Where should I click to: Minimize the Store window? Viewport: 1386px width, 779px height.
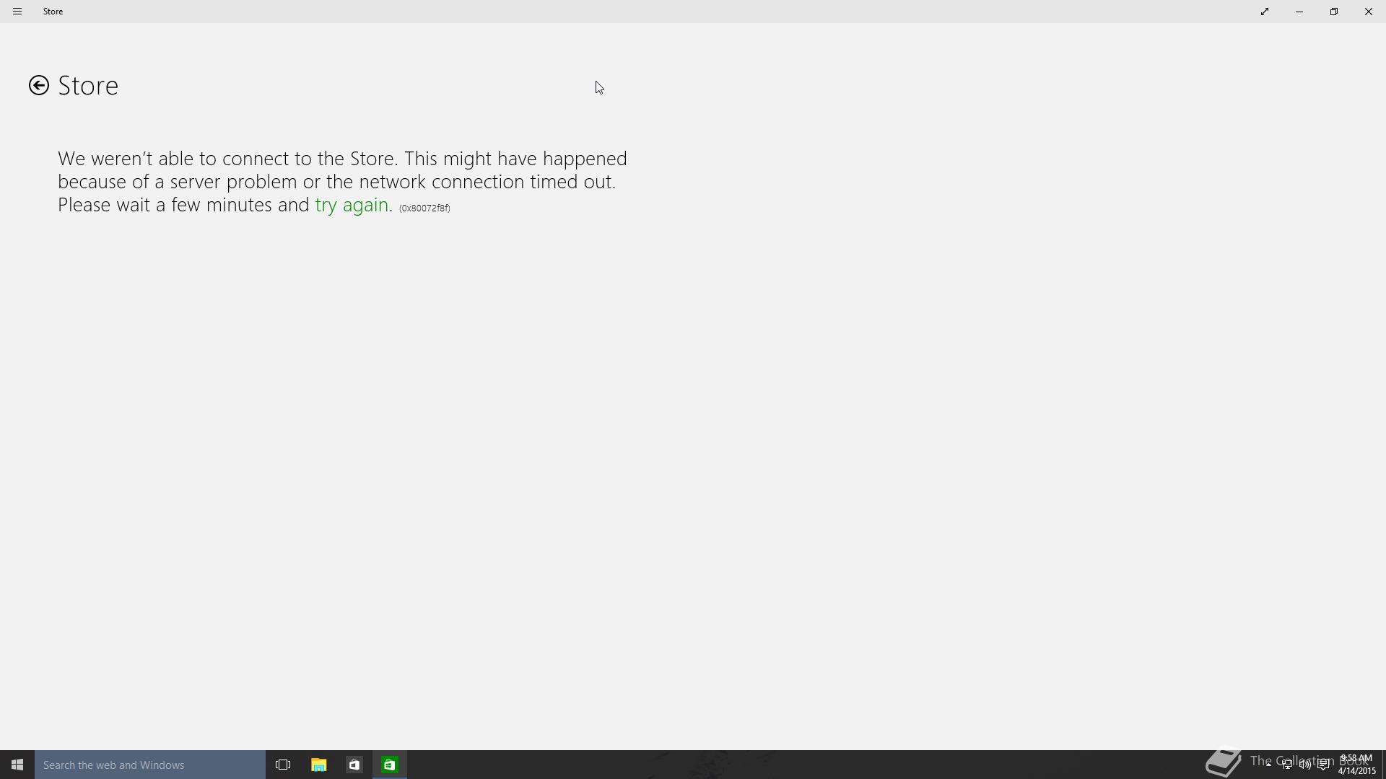tap(1299, 12)
